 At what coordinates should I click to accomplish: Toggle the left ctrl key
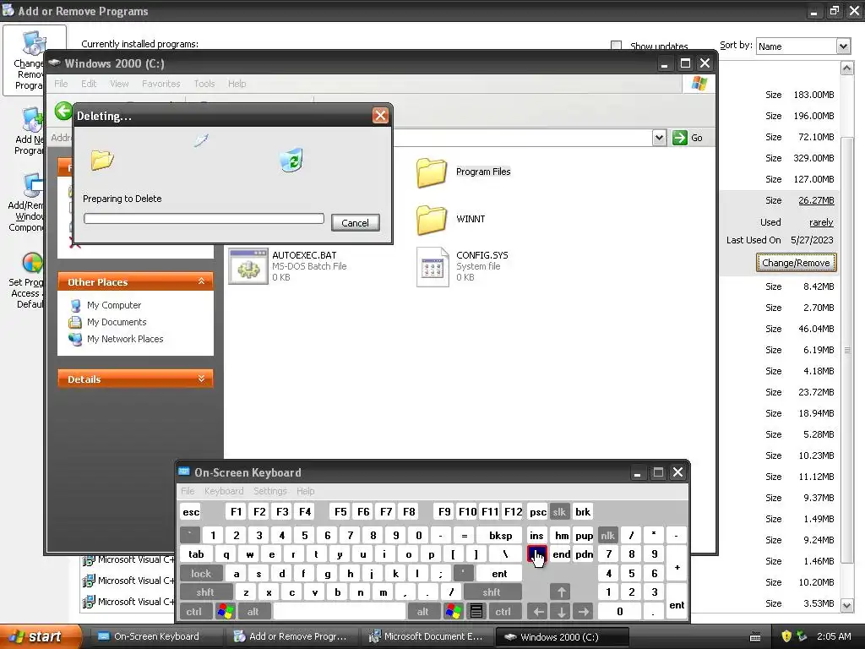tap(194, 612)
